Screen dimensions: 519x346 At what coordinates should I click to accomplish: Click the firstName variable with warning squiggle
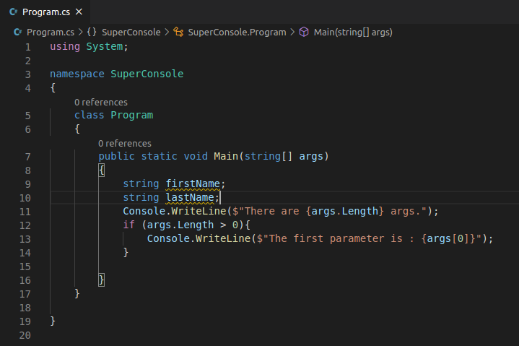(x=193, y=183)
